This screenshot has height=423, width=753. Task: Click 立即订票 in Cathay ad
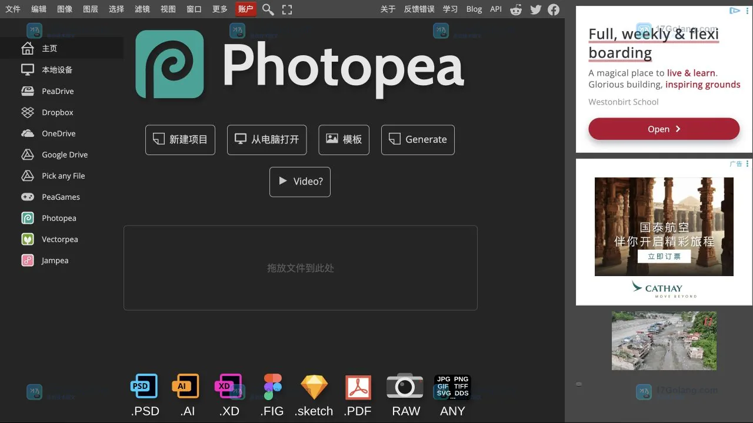tap(664, 256)
